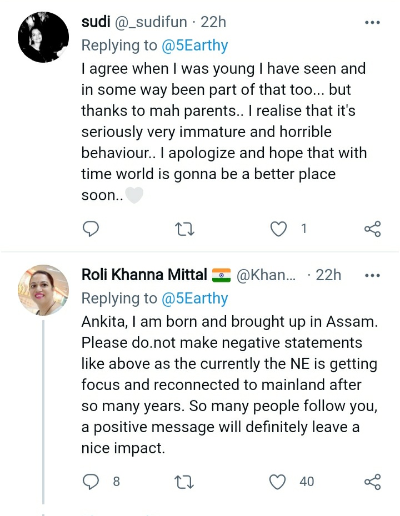Screen dimensions: 400x516
Task: Share sudi's tweet
Action: click(x=372, y=229)
